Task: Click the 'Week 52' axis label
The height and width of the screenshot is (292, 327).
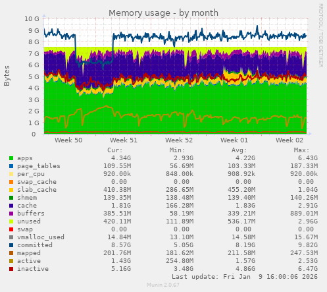Action: tap(179, 140)
